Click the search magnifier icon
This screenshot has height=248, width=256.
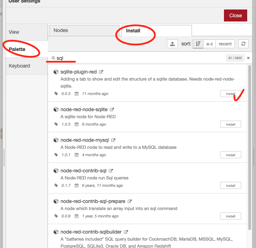coord(53,58)
